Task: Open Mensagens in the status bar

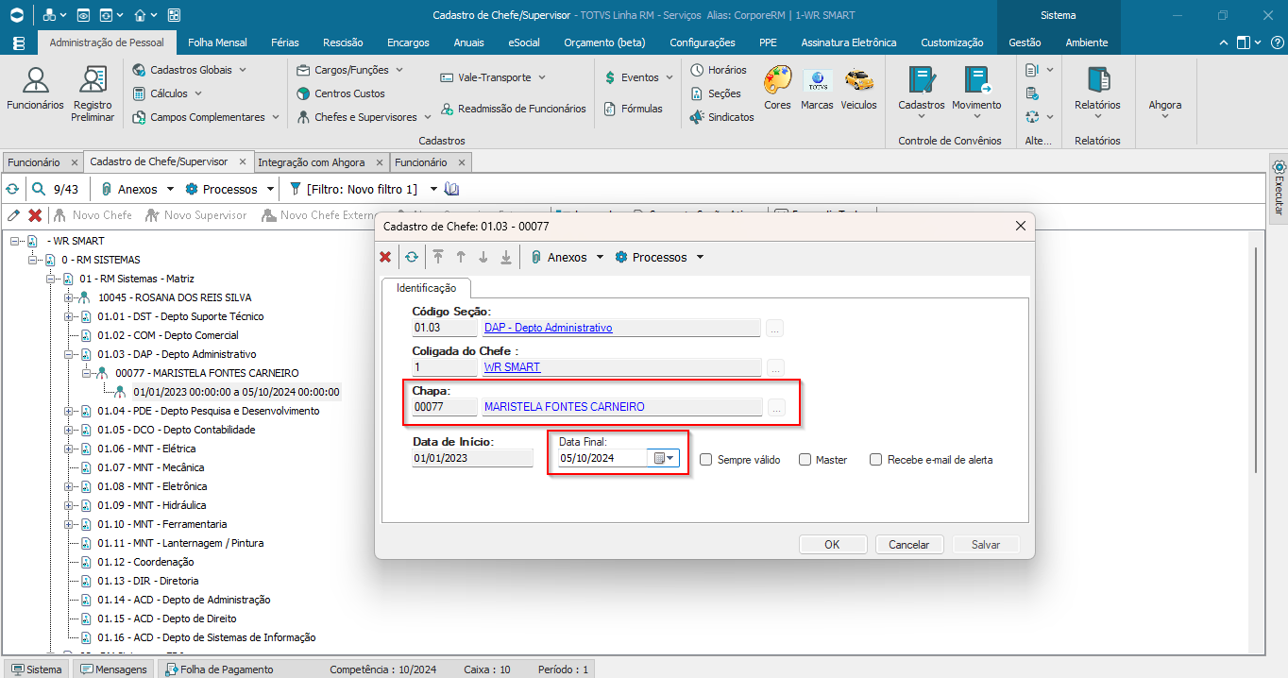Action: [x=114, y=670]
